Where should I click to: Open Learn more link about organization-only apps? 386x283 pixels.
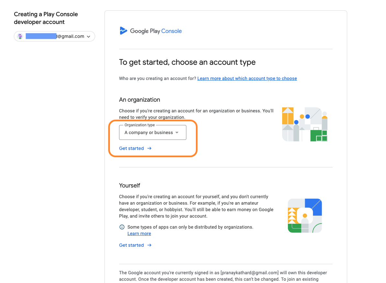click(x=139, y=233)
